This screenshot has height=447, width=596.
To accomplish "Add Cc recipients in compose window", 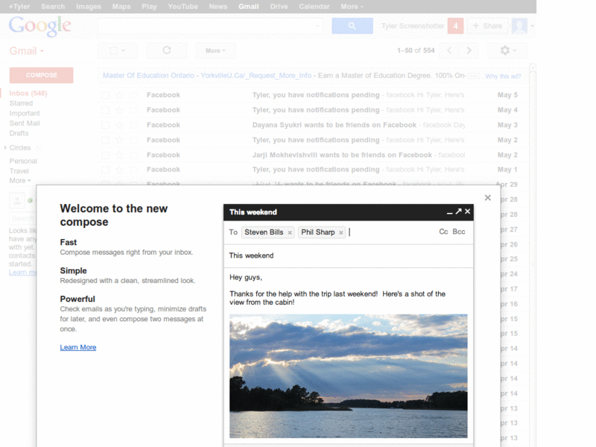I will [x=443, y=232].
